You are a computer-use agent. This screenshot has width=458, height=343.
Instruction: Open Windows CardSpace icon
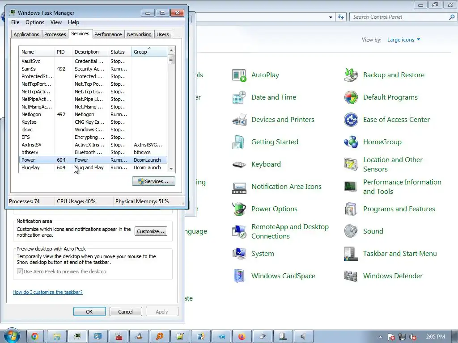click(x=239, y=276)
